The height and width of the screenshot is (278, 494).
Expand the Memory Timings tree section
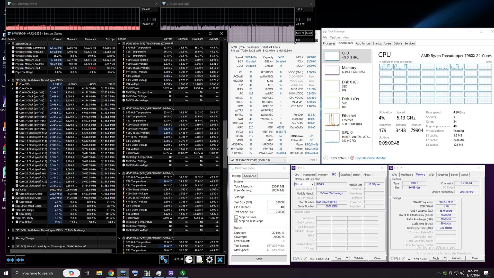click(8, 238)
